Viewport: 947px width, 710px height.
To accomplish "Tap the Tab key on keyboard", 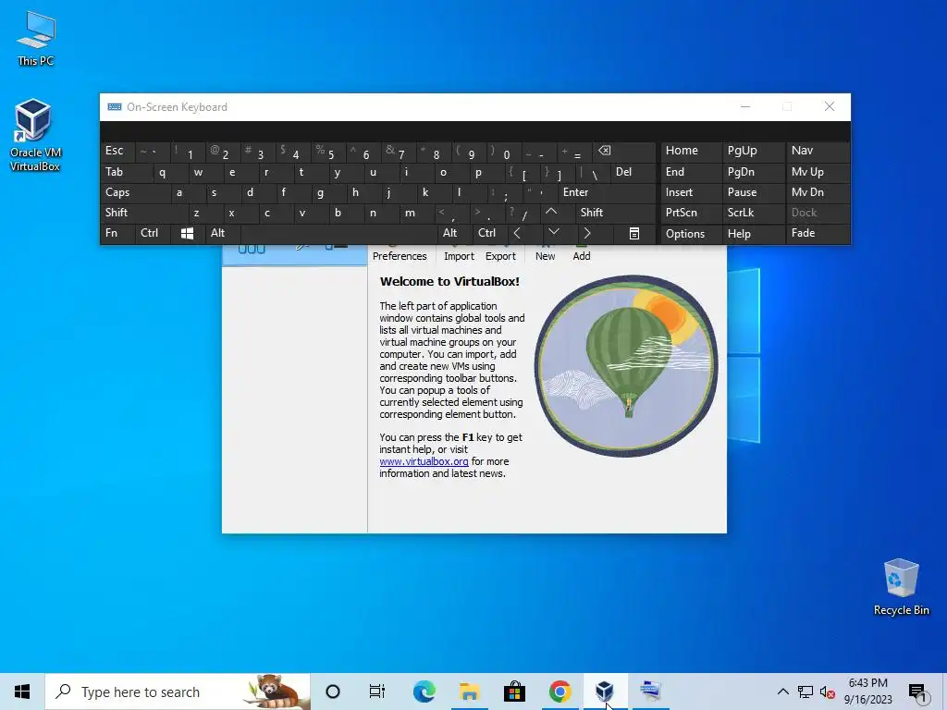I will coord(126,172).
